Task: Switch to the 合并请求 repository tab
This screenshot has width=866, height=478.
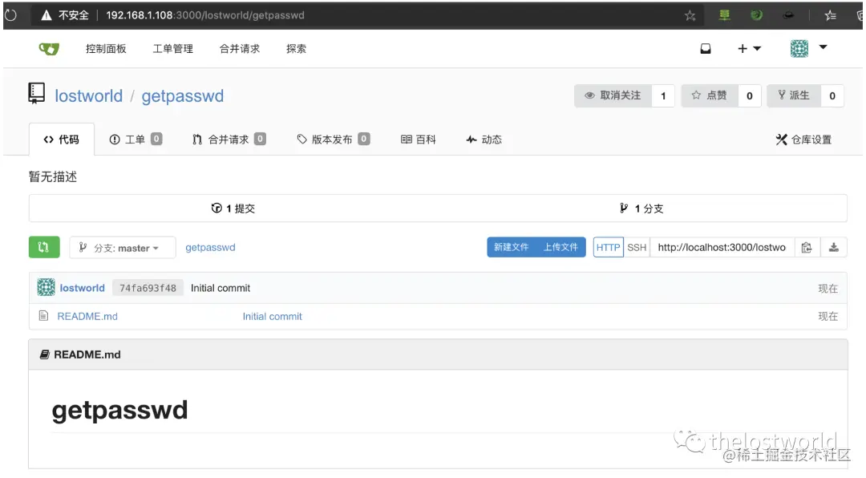Action: 229,140
